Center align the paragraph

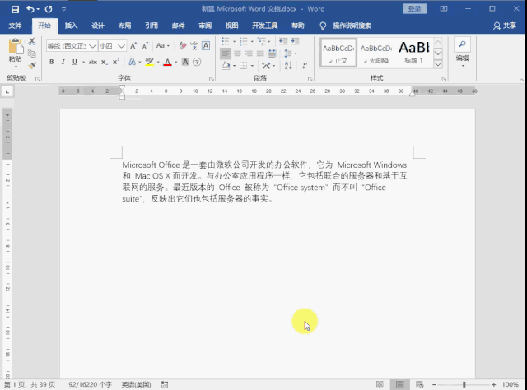(x=237, y=53)
